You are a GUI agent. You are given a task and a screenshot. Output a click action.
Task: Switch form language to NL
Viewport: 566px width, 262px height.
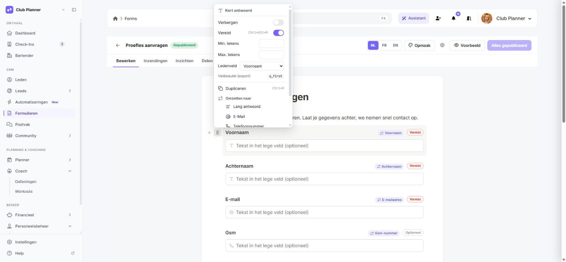pyautogui.click(x=373, y=45)
